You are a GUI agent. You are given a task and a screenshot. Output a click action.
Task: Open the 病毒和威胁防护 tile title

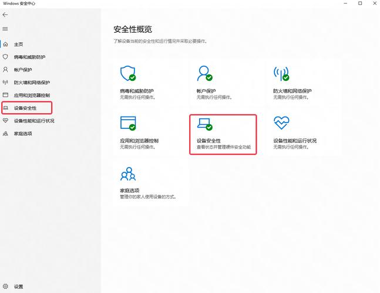137,91
